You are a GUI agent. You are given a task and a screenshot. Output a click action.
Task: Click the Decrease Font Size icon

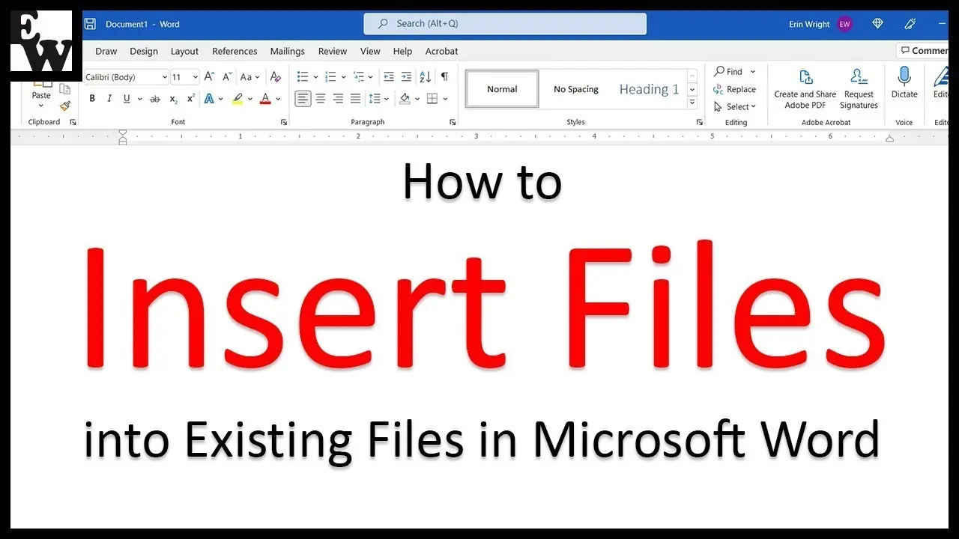226,76
